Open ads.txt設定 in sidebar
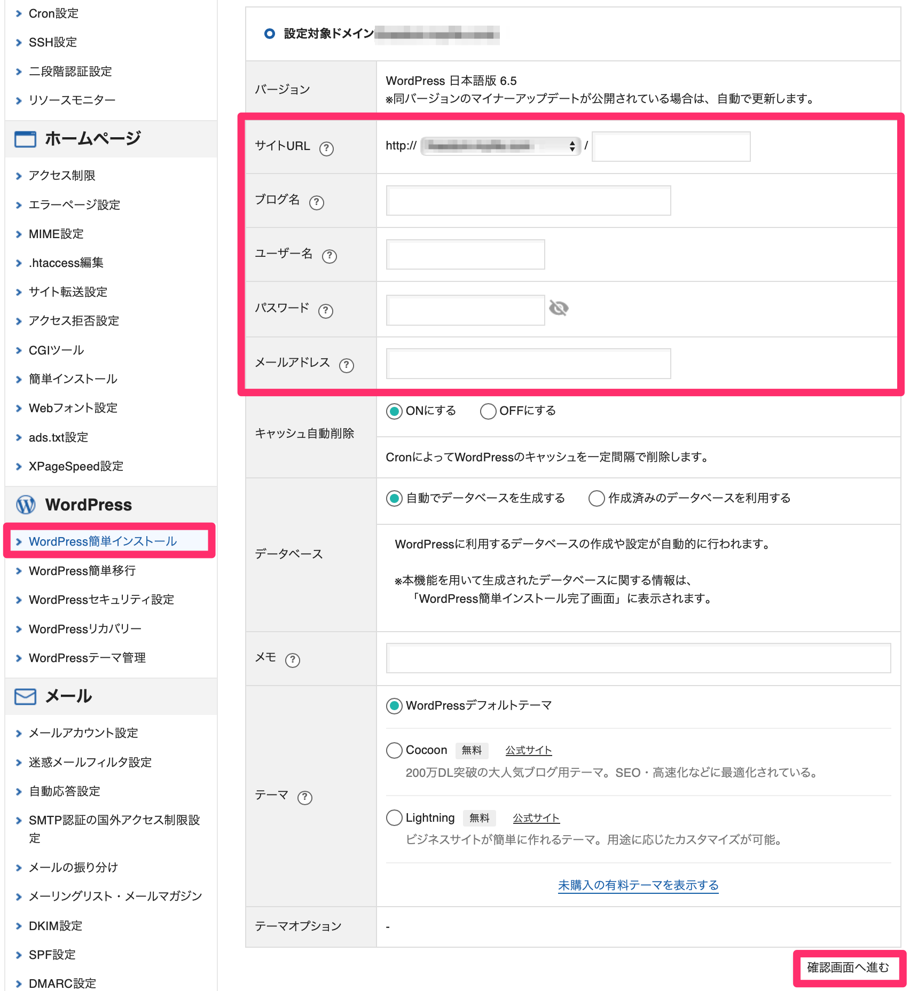 pos(58,437)
